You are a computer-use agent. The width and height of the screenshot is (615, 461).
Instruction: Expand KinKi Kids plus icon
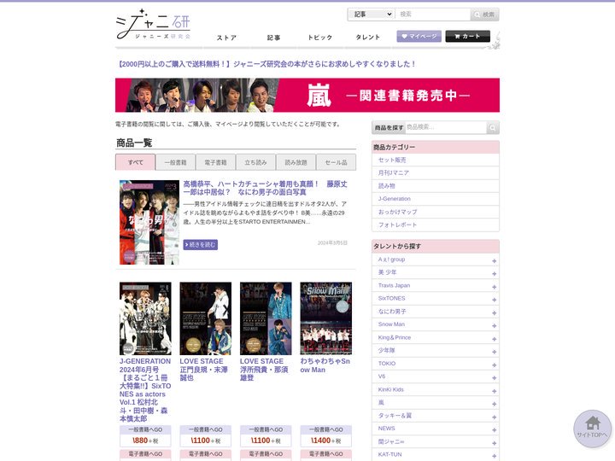tap(495, 391)
